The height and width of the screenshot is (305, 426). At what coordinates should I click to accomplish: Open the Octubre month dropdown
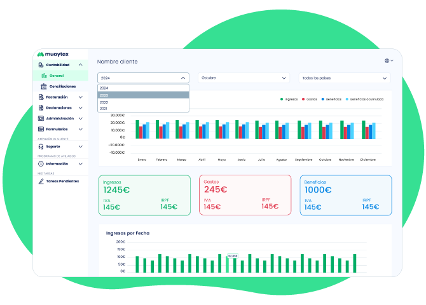[x=244, y=78]
